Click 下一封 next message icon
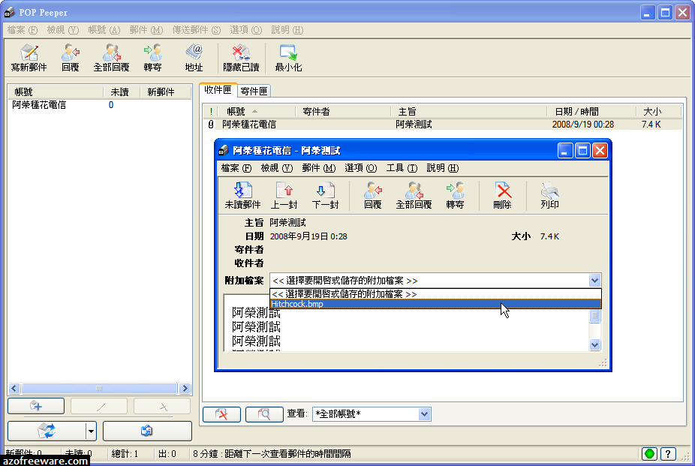Viewport: 695px width, 466px height. (x=325, y=195)
